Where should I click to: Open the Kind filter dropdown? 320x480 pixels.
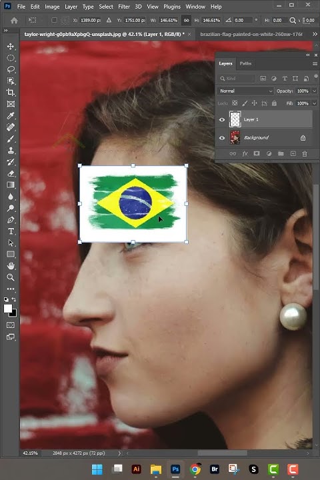[x=236, y=79]
